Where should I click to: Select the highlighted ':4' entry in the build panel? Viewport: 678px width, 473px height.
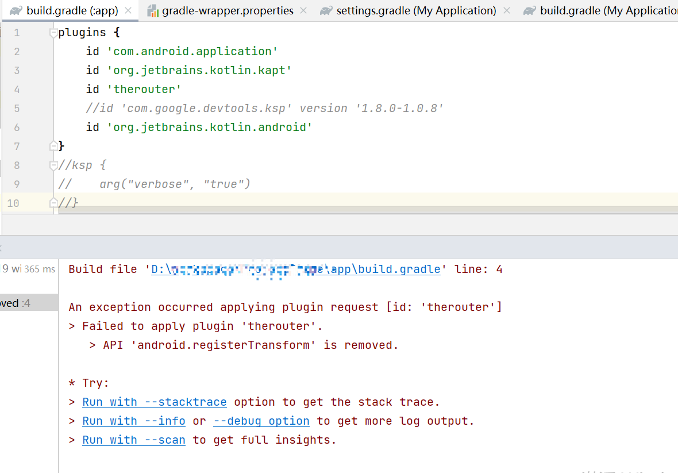tap(29, 302)
